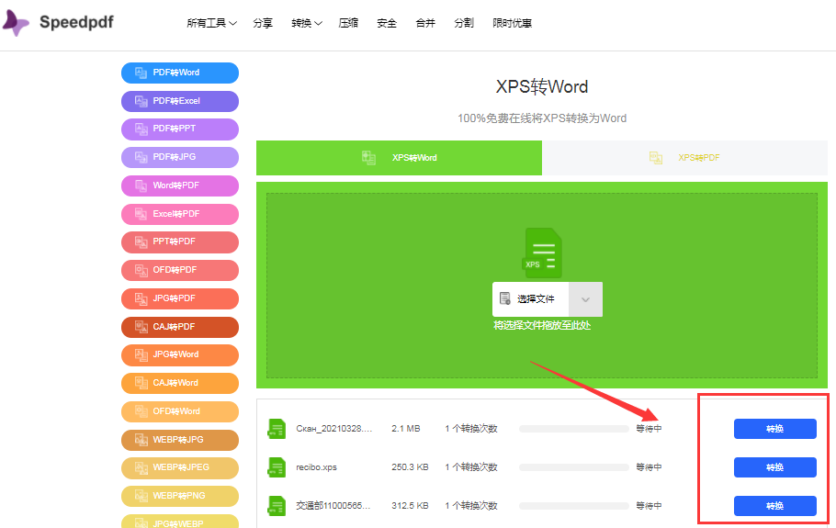Click the 312.5 KB file size

[410, 506]
